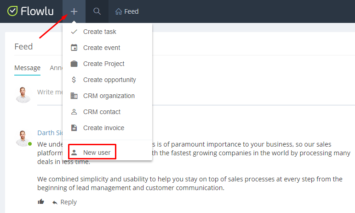355x213 pixels.
Task: Click the Reply link under the post
Action: coord(69,202)
